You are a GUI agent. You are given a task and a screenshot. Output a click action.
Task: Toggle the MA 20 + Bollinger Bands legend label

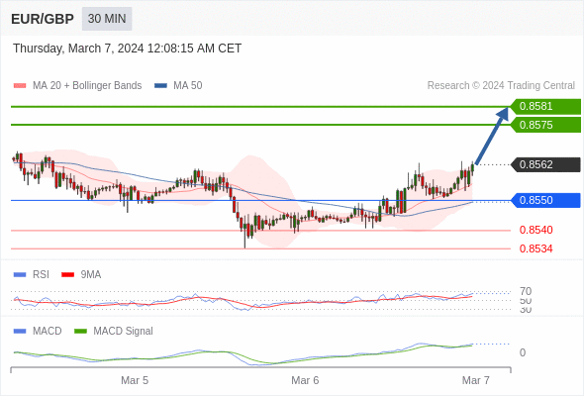[x=87, y=86]
